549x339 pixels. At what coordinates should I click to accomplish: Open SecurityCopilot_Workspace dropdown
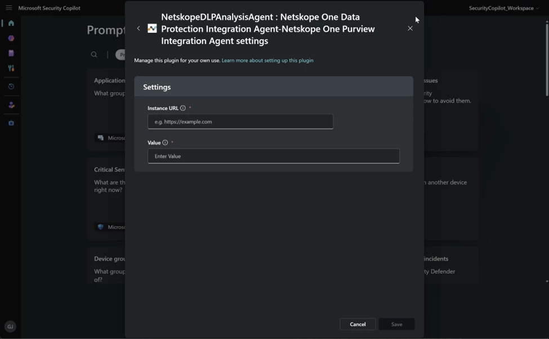(x=504, y=8)
